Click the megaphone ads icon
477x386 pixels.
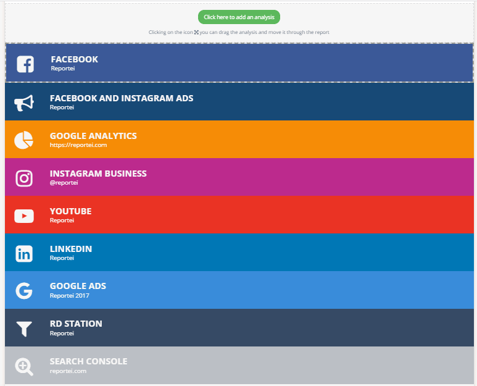[x=24, y=103]
